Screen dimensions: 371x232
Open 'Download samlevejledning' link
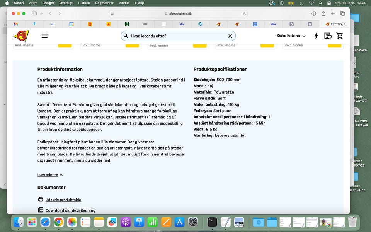point(70,210)
